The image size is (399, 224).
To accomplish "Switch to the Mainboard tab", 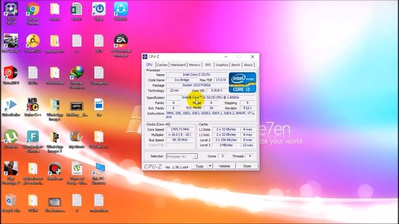I will pyautogui.click(x=178, y=65).
